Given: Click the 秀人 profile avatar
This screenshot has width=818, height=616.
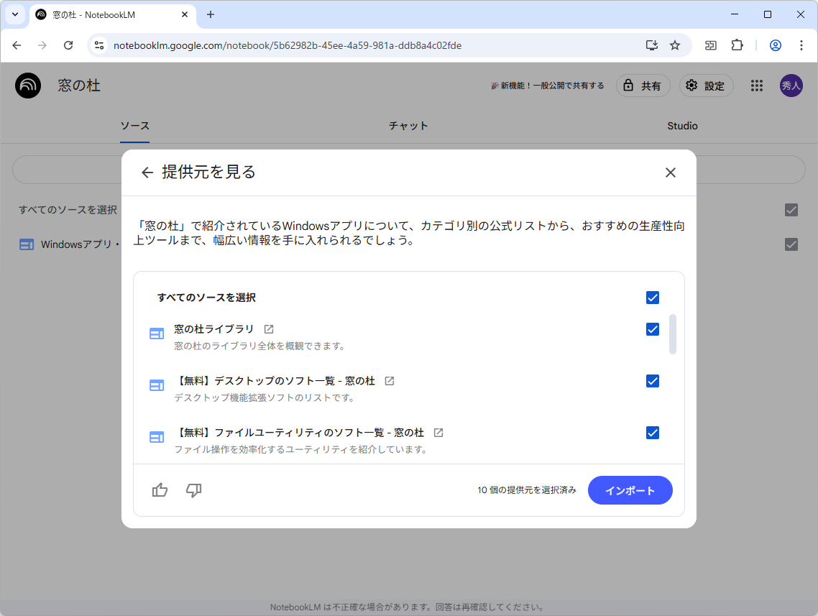Looking at the screenshot, I should [791, 85].
